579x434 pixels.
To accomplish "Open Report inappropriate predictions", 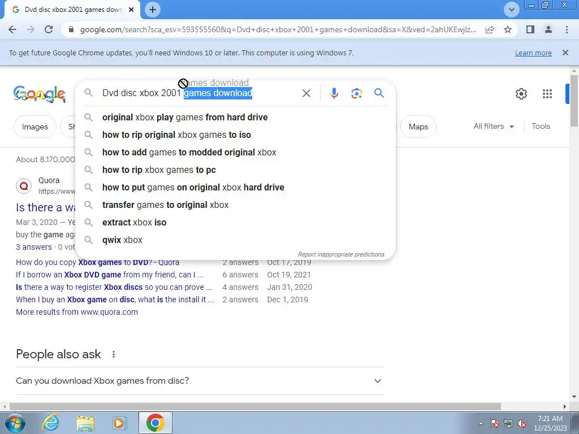I will point(341,254).
